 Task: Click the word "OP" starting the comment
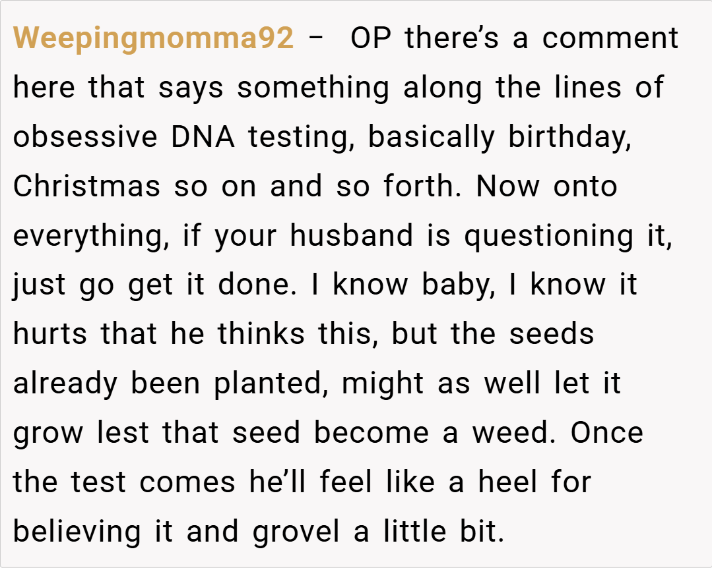[x=370, y=39]
